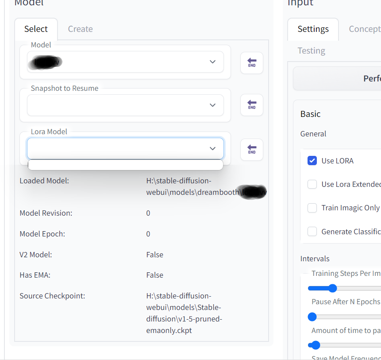Switch to the Testing tab
The height and width of the screenshot is (360, 381).
[311, 50]
